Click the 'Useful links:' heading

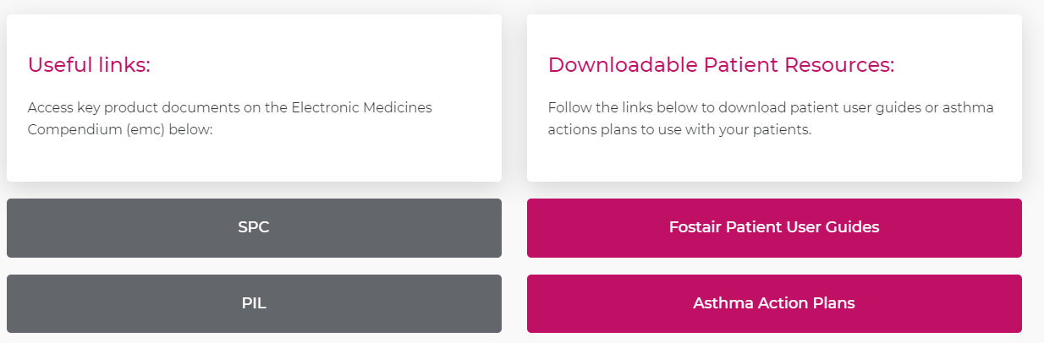point(89,65)
